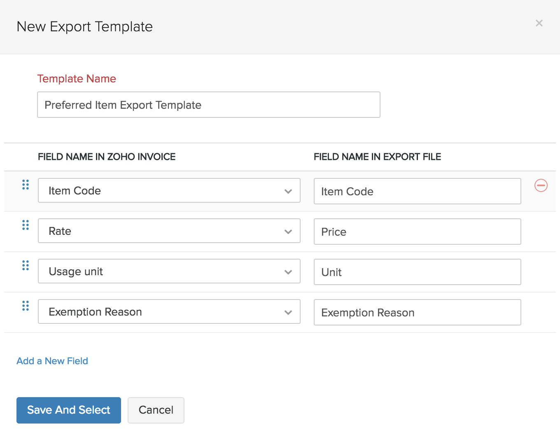Image resolution: width=560 pixels, height=440 pixels.
Task: Click the Cancel button
Action: (x=156, y=410)
